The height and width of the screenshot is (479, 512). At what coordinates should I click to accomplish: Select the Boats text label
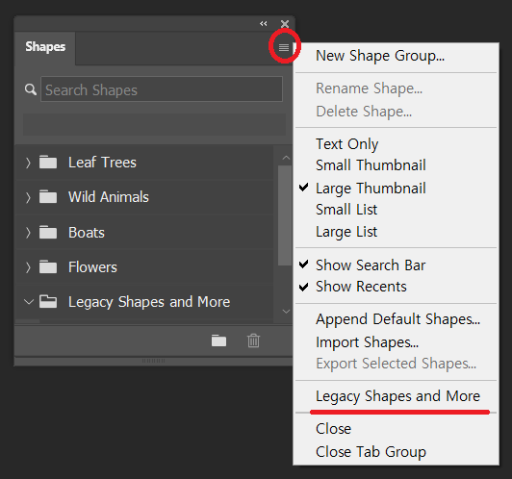tap(87, 233)
